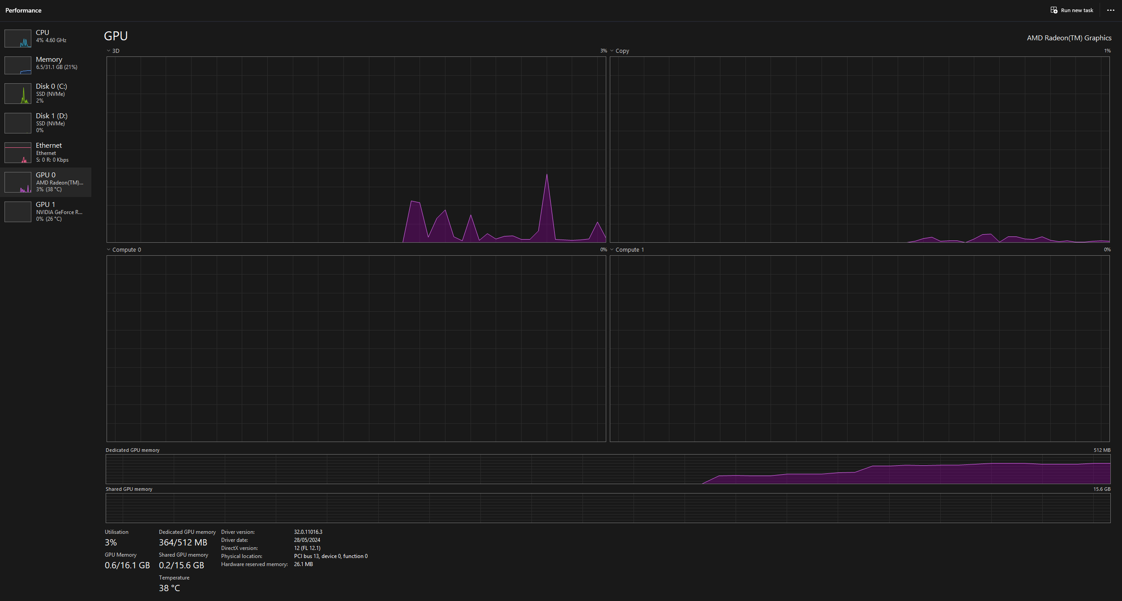Click hardware reserved memory 26.1 MB

click(x=303, y=564)
